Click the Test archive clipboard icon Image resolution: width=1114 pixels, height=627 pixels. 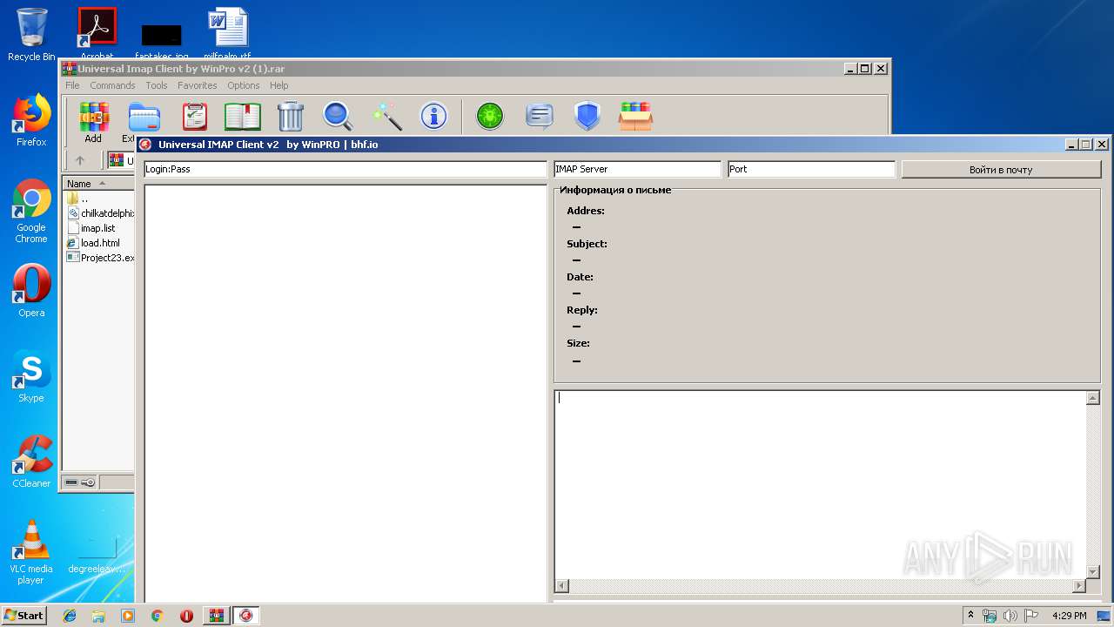(195, 116)
